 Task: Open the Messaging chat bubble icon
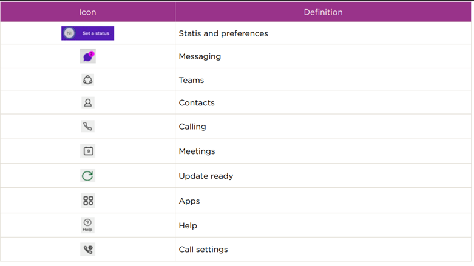(87, 56)
